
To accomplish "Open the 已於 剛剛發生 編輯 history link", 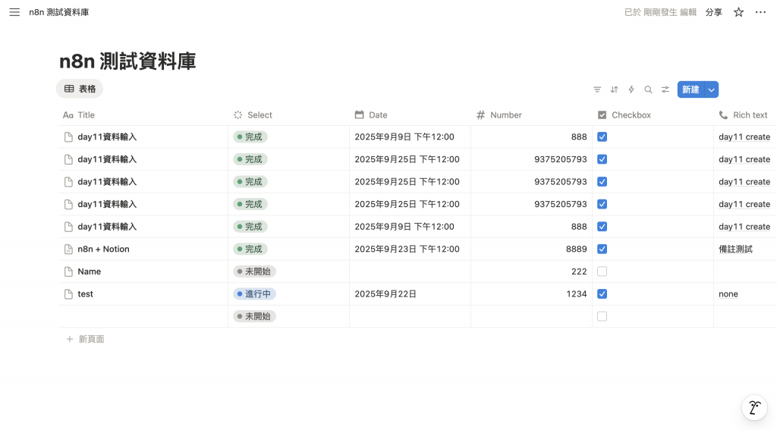I will [x=660, y=12].
